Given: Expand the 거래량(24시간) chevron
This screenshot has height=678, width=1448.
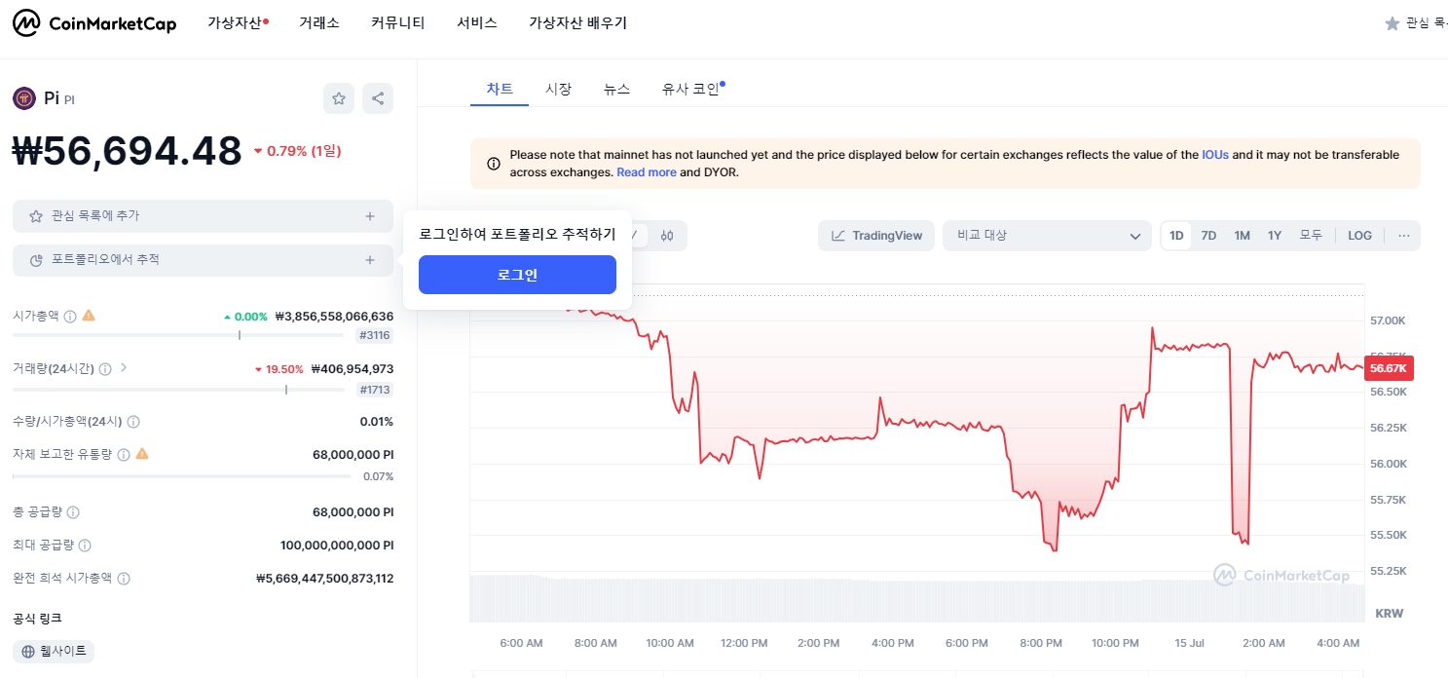Looking at the screenshot, I should point(122,367).
